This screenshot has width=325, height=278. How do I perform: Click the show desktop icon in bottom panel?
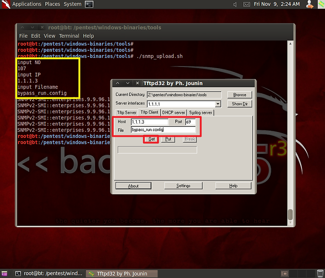4,273
